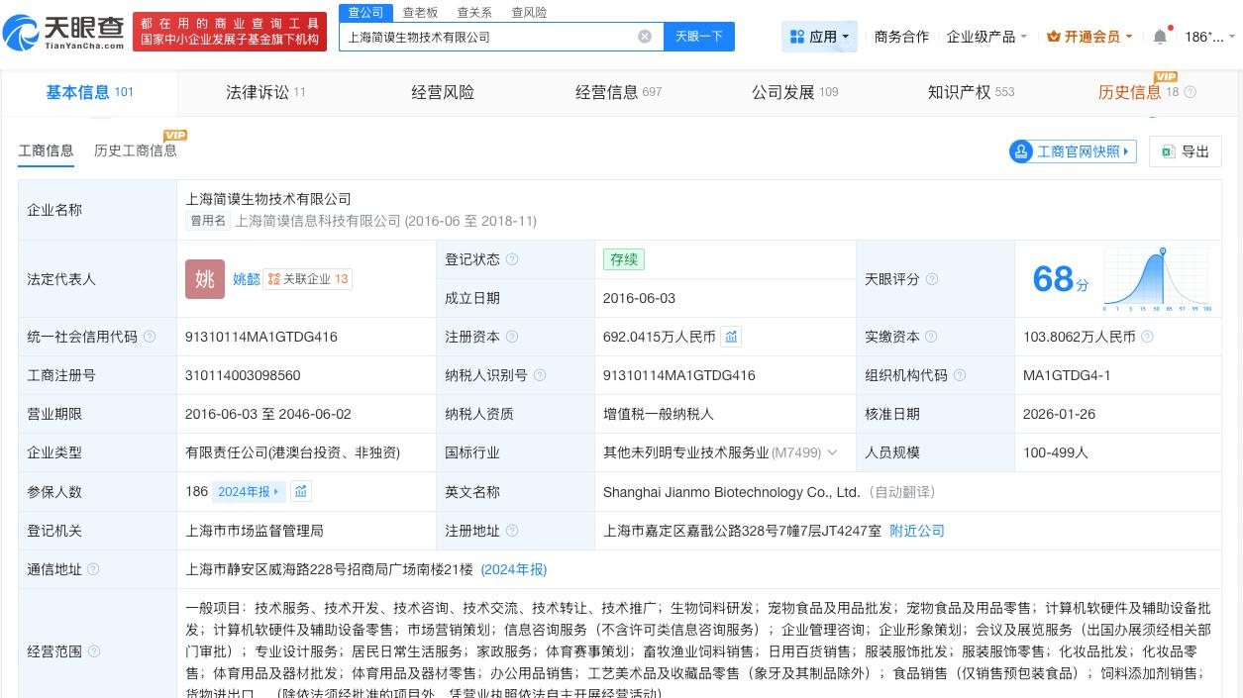The height and width of the screenshot is (698, 1243).
Task: Click the chart icon next to insured persons 186
Action: coord(301,491)
